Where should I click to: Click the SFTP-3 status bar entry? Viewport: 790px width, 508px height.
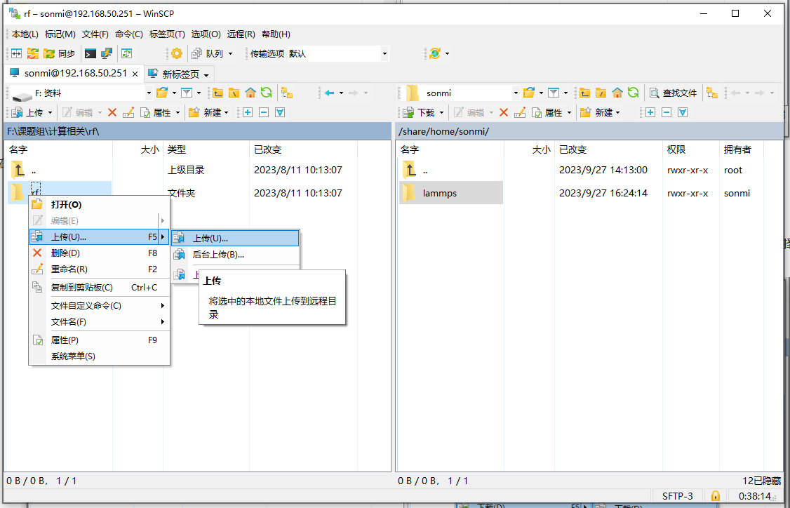[677, 496]
